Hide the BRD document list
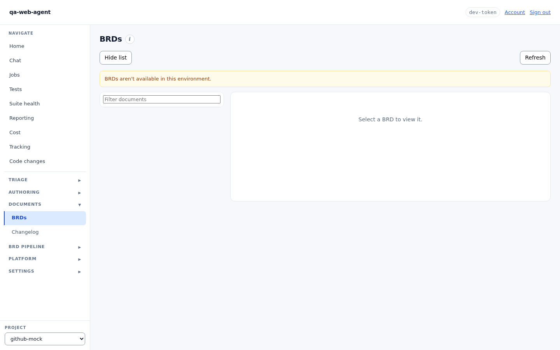This screenshot has width=560, height=350. pos(115,58)
